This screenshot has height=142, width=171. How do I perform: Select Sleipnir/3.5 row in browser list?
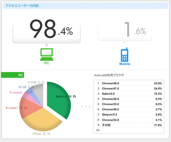pos(129,115)
